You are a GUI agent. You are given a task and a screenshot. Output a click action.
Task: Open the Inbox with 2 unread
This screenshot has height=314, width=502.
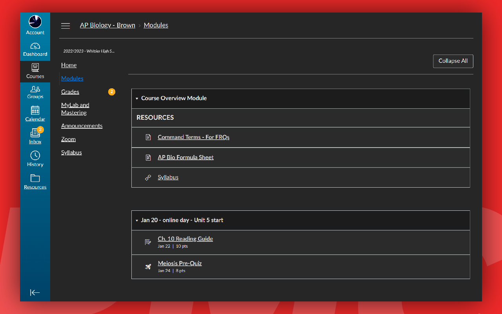click(35, 137)
